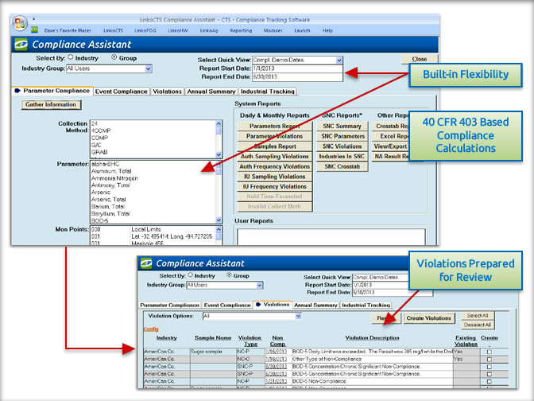Switch to Parameter Compliance tab in the lower window
Viewport: 534px width, 401px height.
(x=169, y=305)
